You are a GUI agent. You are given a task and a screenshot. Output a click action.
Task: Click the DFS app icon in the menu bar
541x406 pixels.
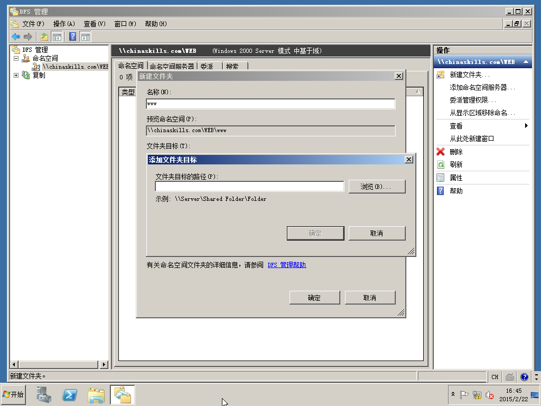tap(14, 23)
